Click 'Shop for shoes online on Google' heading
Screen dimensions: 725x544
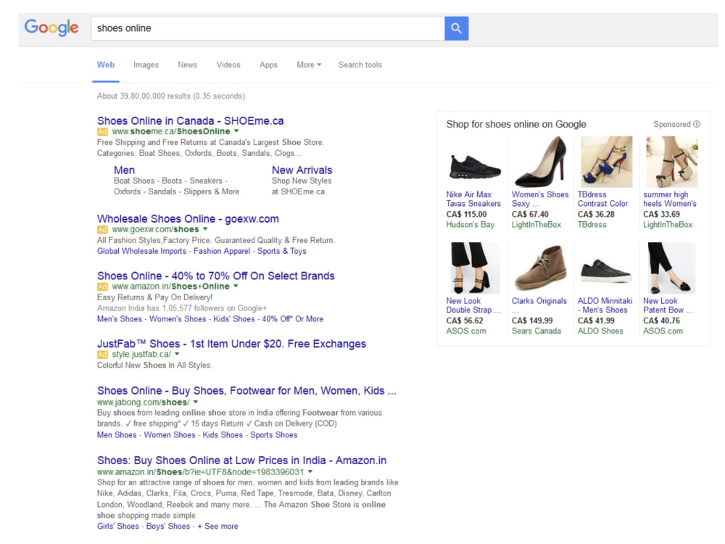[516, 125]
